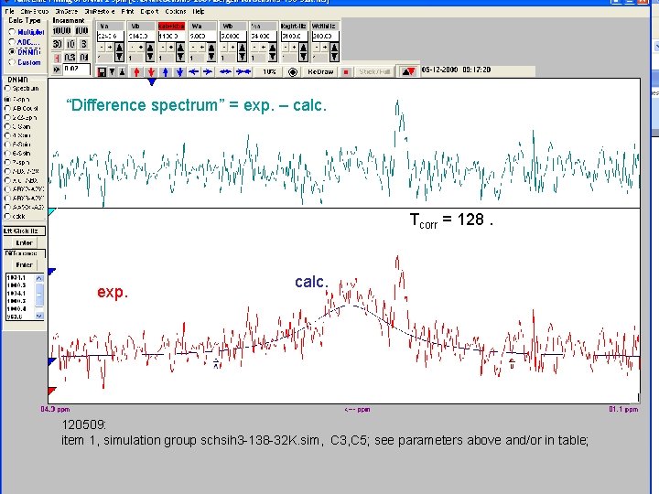659x494 pixels.
Task: Click the Va value input field
Action: (x=111, y=36)
